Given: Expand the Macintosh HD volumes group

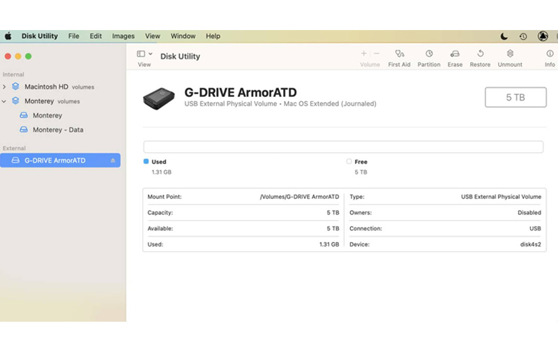Looking at the screenshot, I should 5,87.
